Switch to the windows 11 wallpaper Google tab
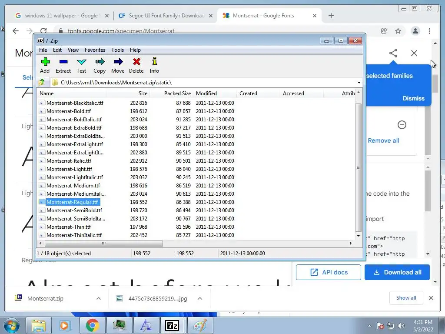This screenshot has height=334, width=445. tap(61, 16)
